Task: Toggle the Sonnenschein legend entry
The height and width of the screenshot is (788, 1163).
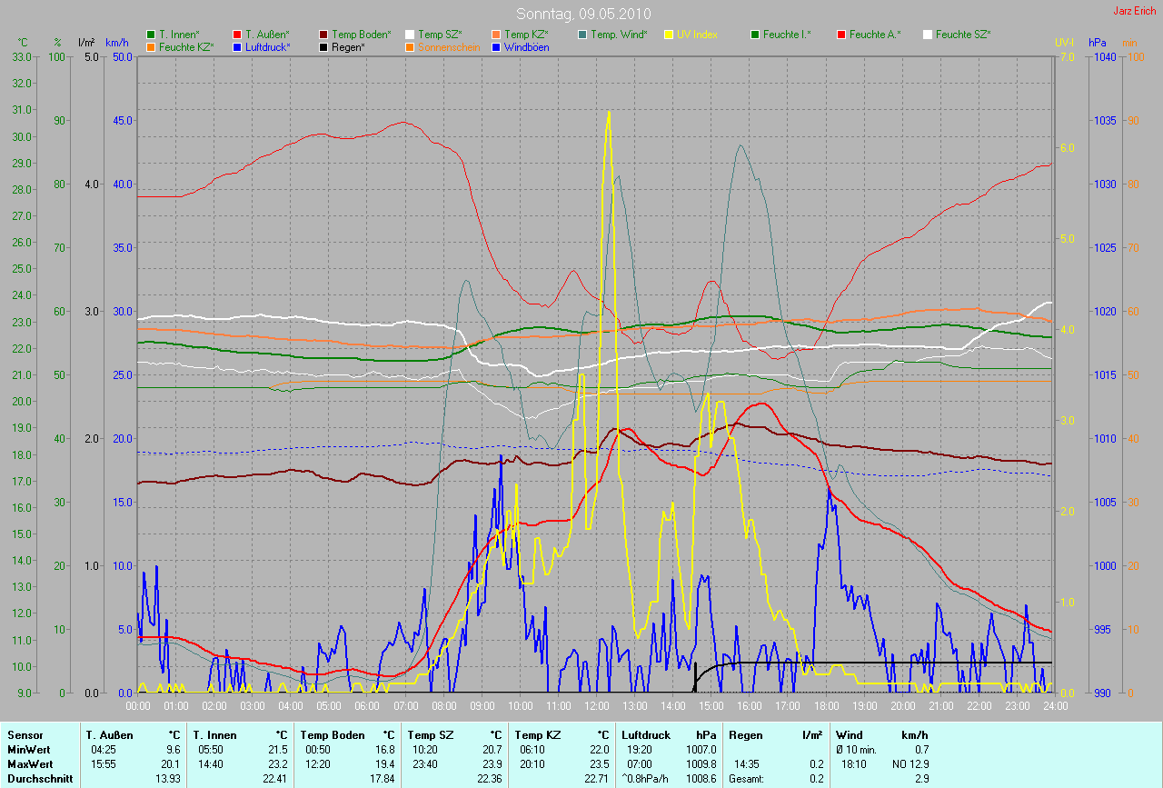Action: point(448,46)
